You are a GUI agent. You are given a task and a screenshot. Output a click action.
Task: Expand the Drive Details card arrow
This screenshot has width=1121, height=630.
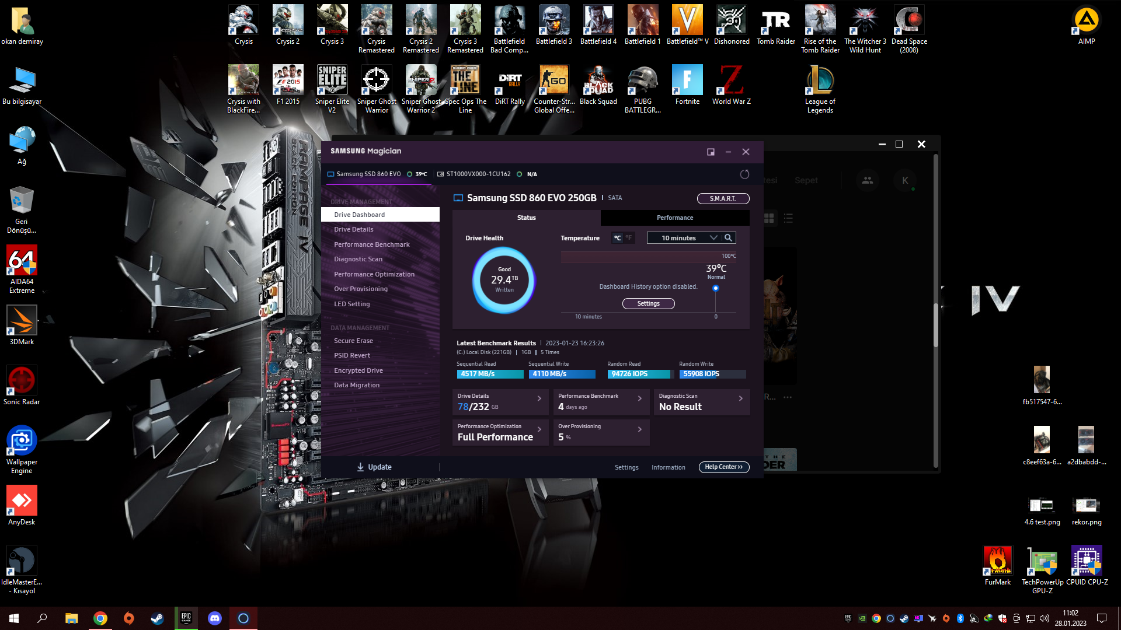(x=539, y=399)
